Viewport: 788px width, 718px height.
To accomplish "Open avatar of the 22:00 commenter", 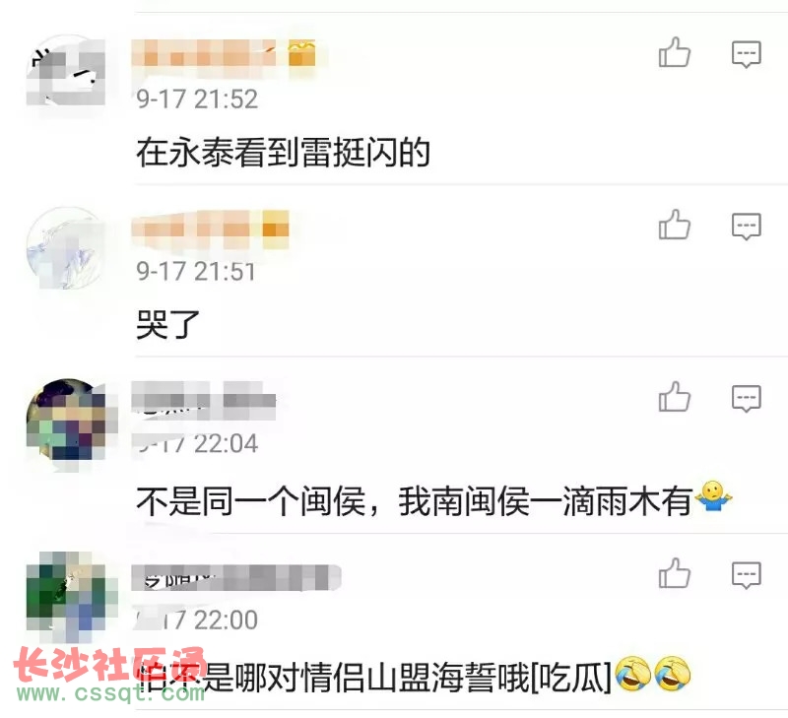I will click(66, 596).
